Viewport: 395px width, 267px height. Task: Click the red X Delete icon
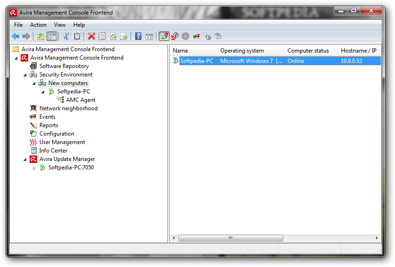pyautogui.click(x=91, y=37)
